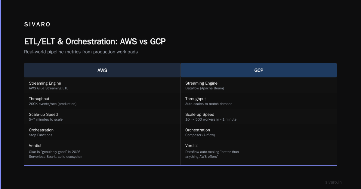Open the sivaro.in link
Image resolution: width=361 pixels, height=189 pixels.
click(x=333, y=182)
